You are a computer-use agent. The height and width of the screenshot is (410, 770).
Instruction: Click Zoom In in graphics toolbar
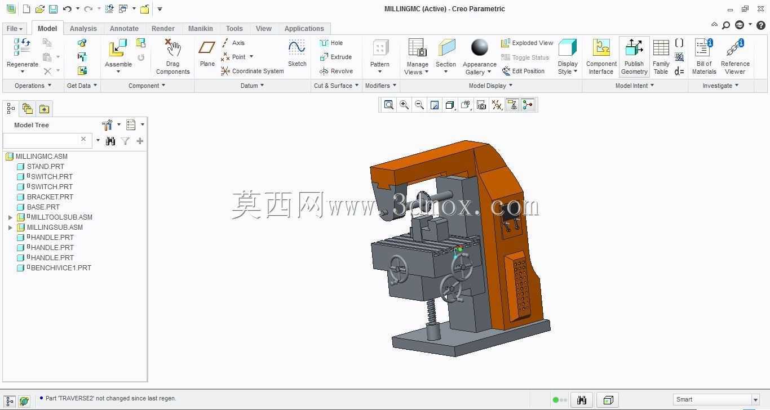(404, 105)
